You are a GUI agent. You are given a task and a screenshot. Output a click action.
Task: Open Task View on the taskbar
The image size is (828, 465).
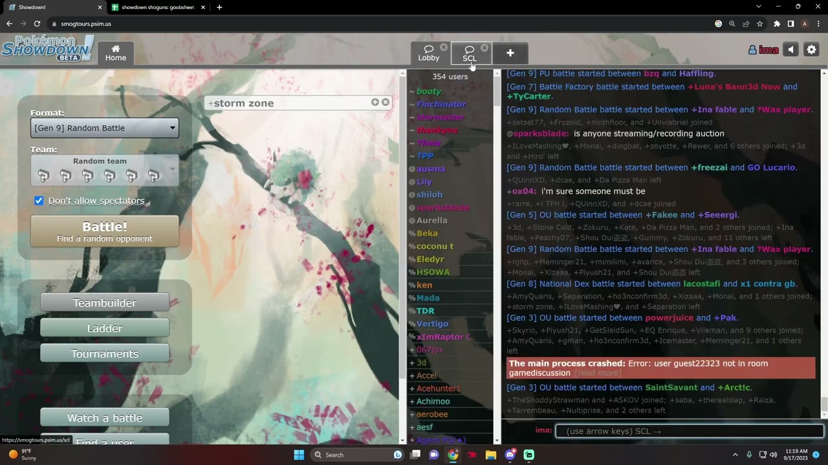(x=415, y=455)
